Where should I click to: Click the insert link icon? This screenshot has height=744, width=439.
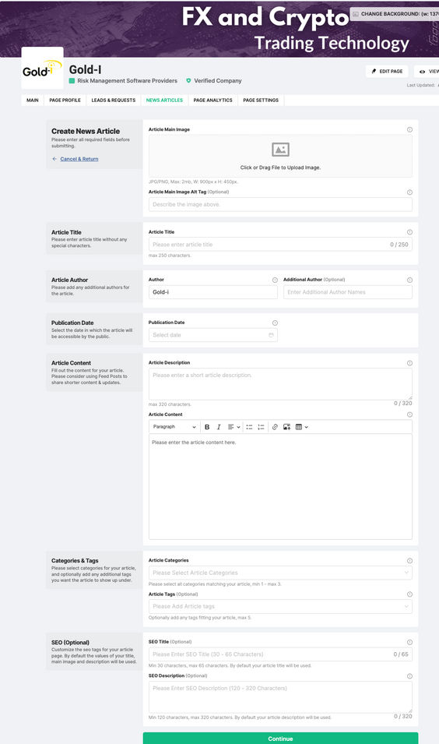coord(275,427)
